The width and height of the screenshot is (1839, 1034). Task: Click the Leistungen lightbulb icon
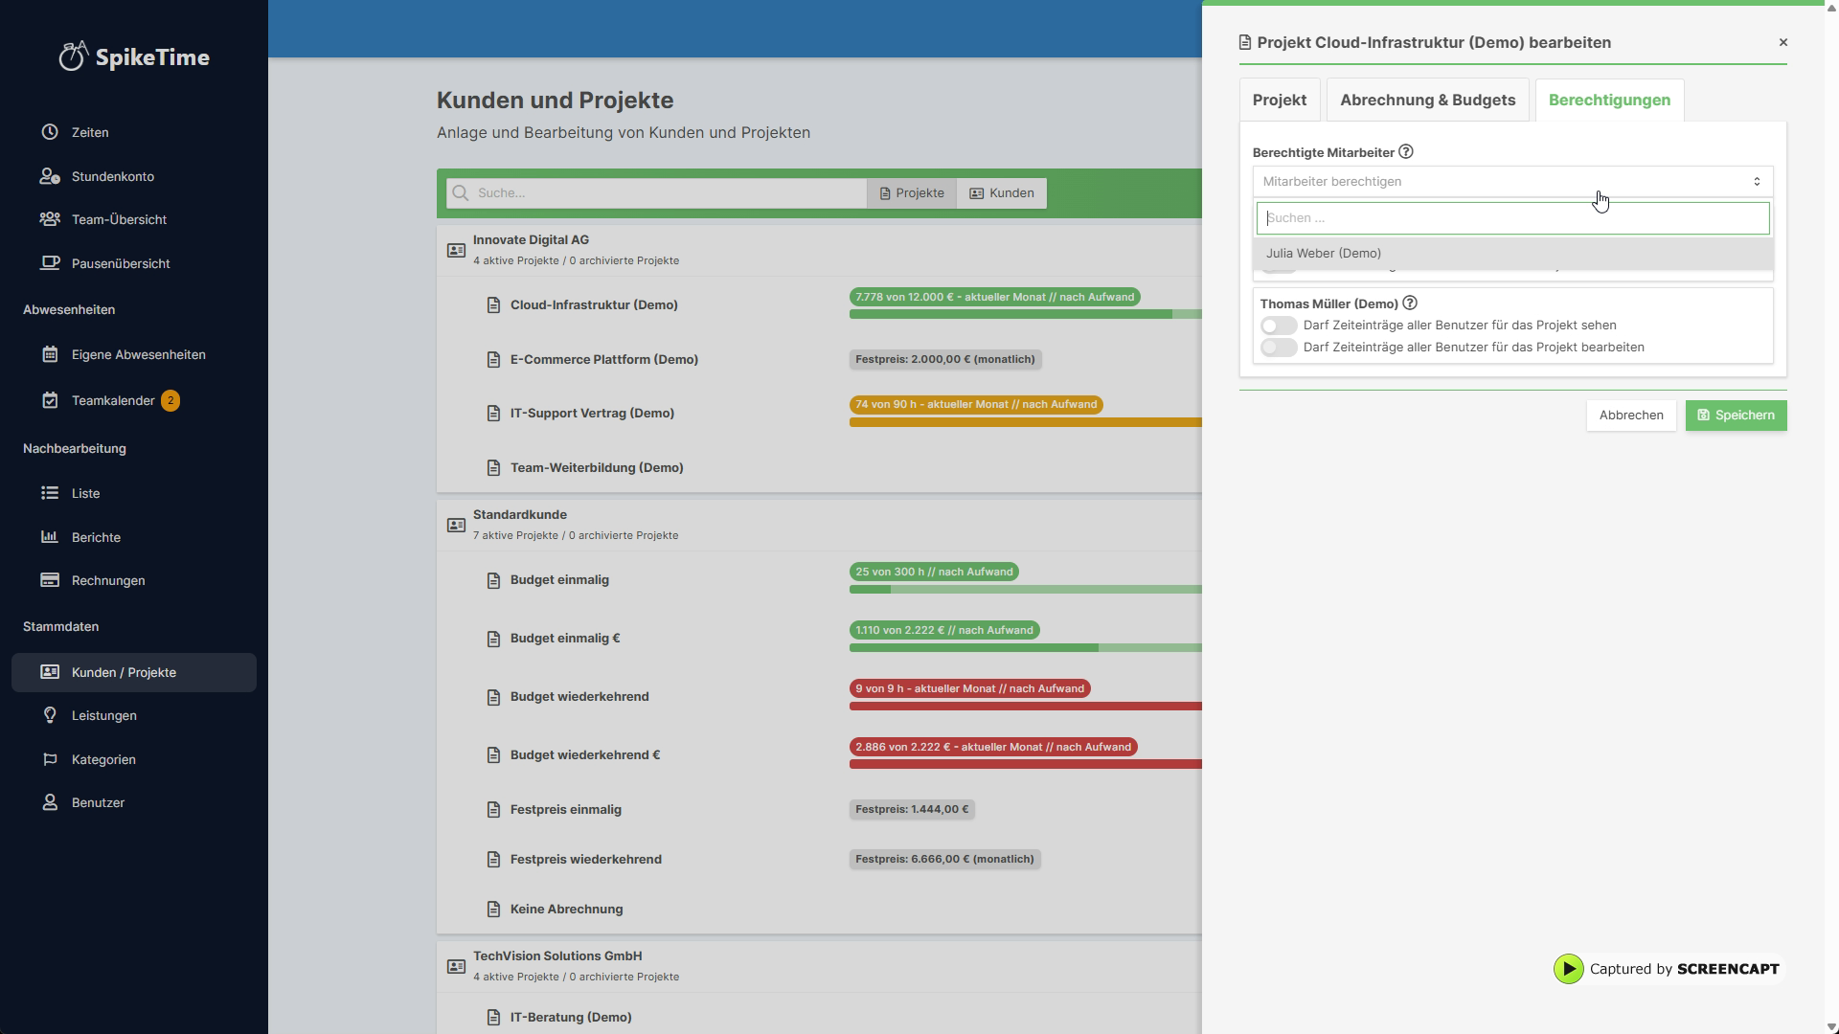(x=50, y=715)
